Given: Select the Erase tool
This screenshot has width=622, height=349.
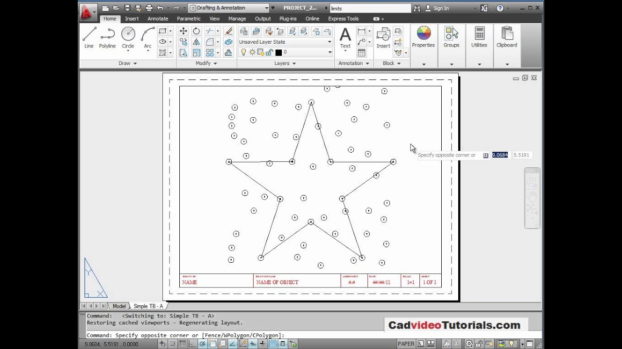Looking at the screenshot, I should [x=229, y=31].
